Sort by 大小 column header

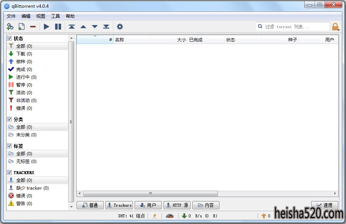pos(169,40)
